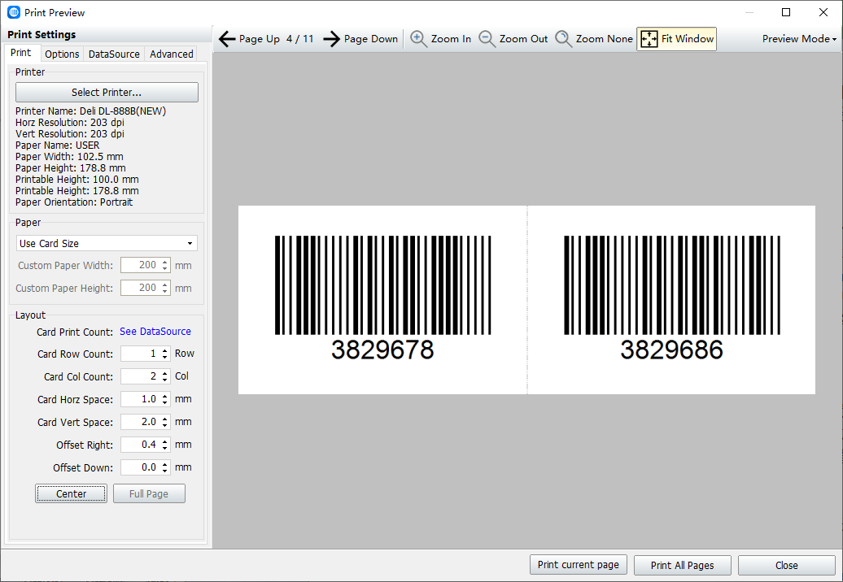Viewport: 843px width, 582px height.
Task: Switch to the Options tab
Action: point(62,54)
